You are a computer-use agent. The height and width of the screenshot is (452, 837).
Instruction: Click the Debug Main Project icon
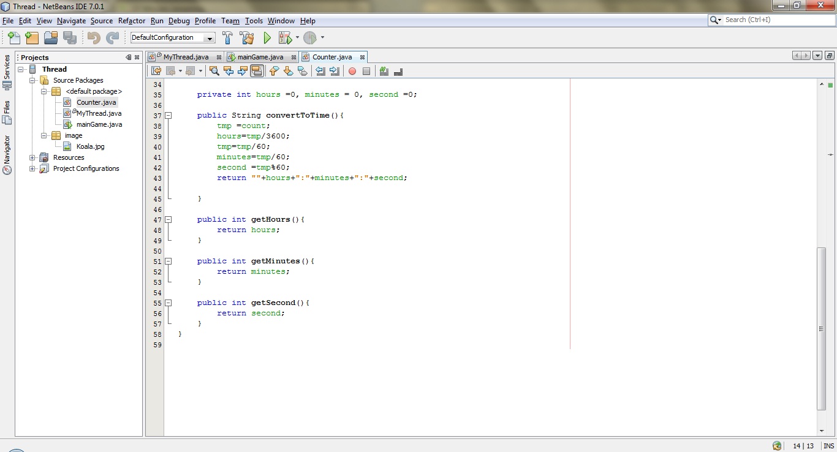pos(285,38)
